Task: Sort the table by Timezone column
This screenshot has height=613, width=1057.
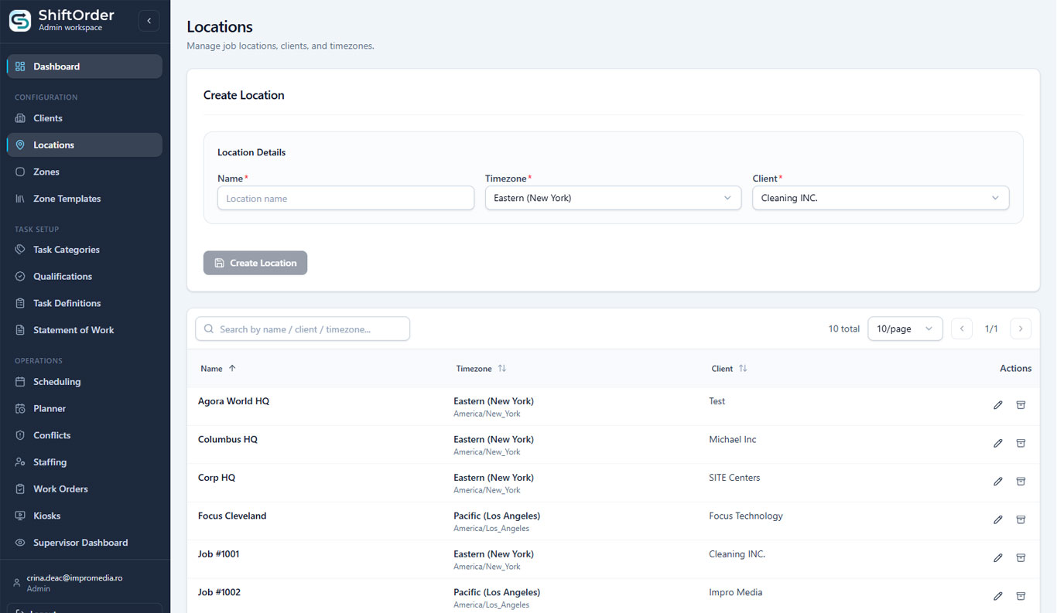Action: [x=481, y=369]
